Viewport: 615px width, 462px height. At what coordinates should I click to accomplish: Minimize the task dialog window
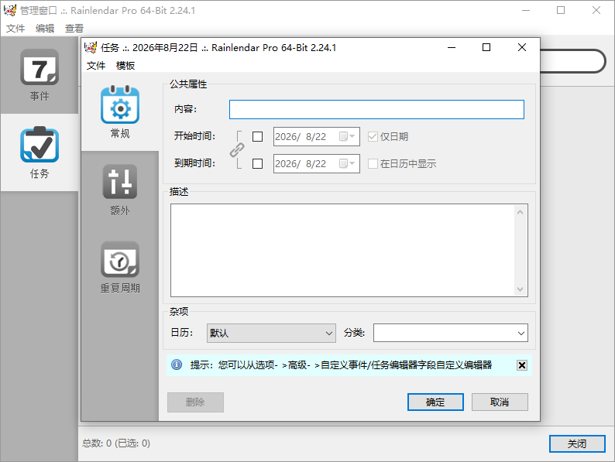[452, 47]
